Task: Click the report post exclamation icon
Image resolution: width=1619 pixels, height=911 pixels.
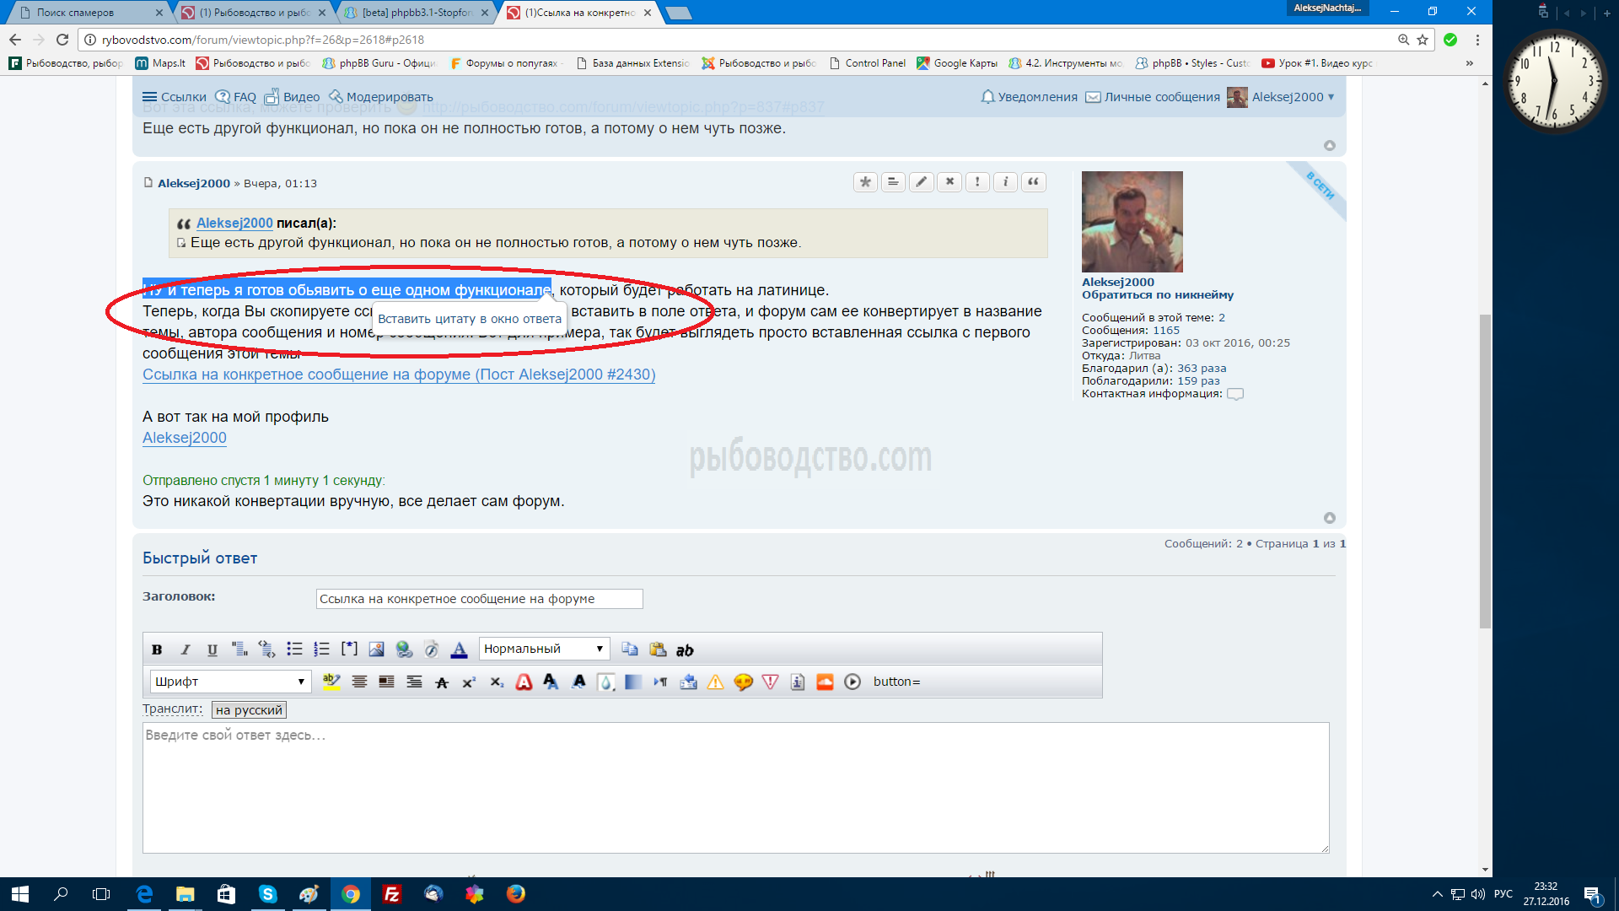Action: (977, 182)
